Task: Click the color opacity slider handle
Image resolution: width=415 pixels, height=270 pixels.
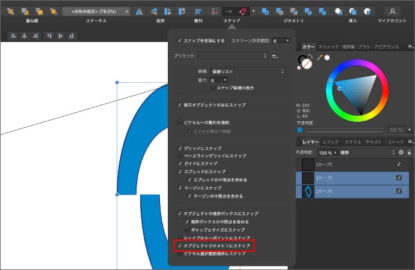Action: point(300,130)
